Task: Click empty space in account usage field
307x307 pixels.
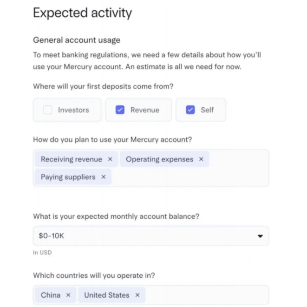Action: click(195, 177)
